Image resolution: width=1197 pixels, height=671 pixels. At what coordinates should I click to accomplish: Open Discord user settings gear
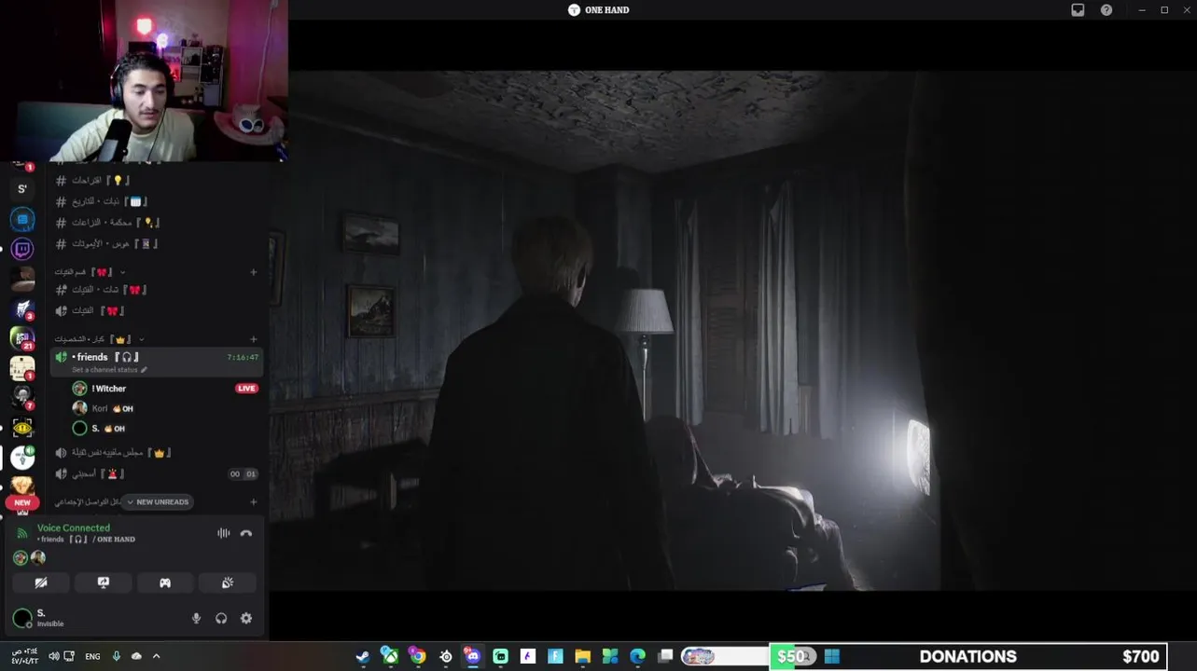pyautogui.click(x=246, y=618)
